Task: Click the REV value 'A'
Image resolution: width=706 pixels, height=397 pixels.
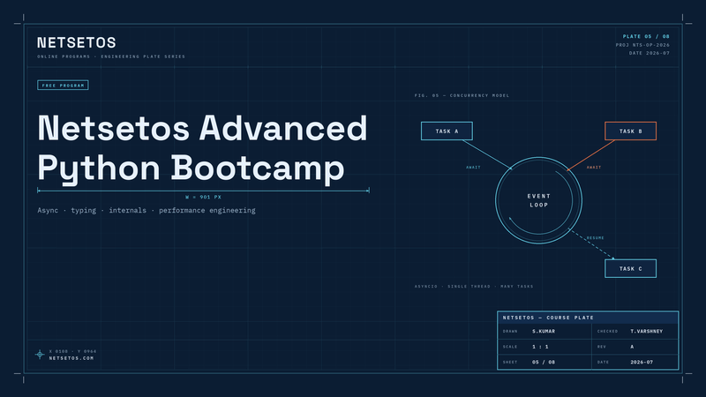Action: pos(632,347)
